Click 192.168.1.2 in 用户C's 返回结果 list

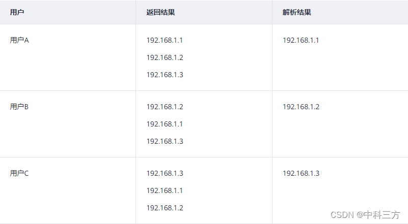pyautogui.click(x=165, y=208)
